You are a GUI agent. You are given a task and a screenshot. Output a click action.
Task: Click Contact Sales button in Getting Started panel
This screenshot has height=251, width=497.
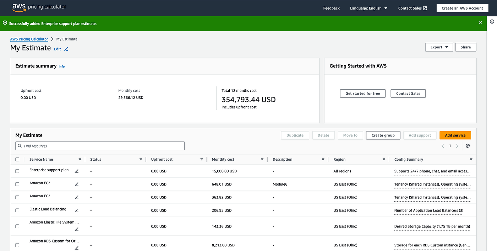pos(408,94)
